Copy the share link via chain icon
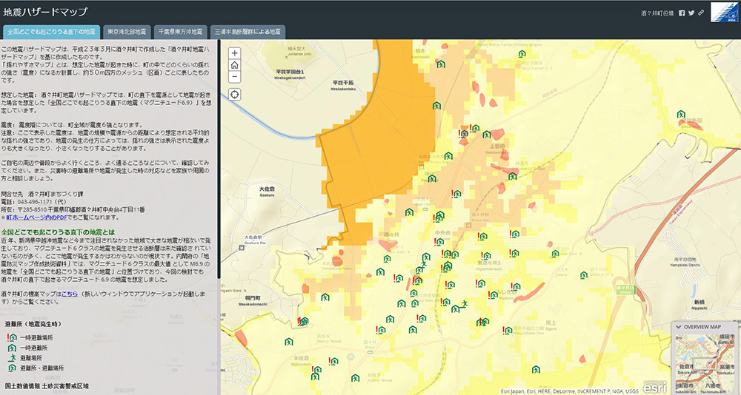Screen dimensions: 741x395 701,13
